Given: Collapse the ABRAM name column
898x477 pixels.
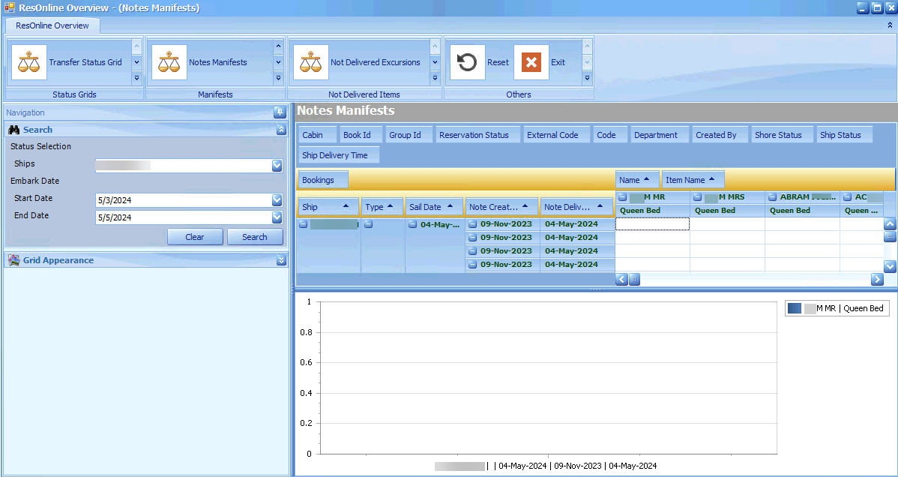Looking at the screenshot, I should click(x=773, y=197).
